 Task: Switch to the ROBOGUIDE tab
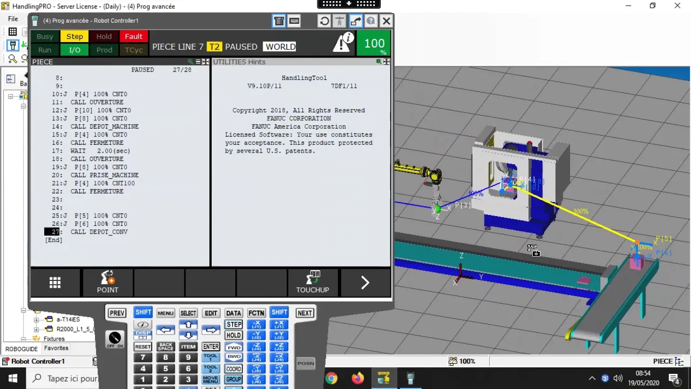click(x=22, y=349)
